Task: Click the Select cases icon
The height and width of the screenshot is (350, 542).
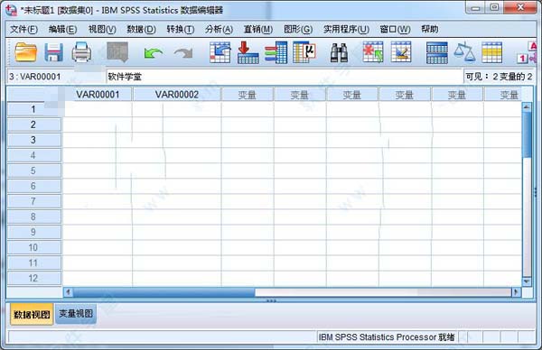Action: pyautogui.click(x=492, y=52)
